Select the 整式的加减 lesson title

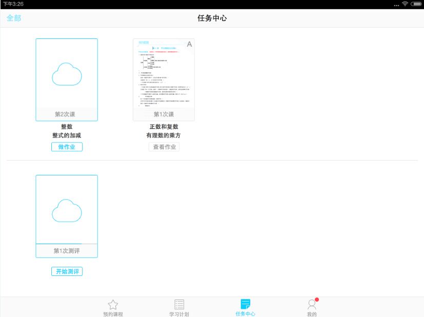pyautogui.click(x=67, y=135)
